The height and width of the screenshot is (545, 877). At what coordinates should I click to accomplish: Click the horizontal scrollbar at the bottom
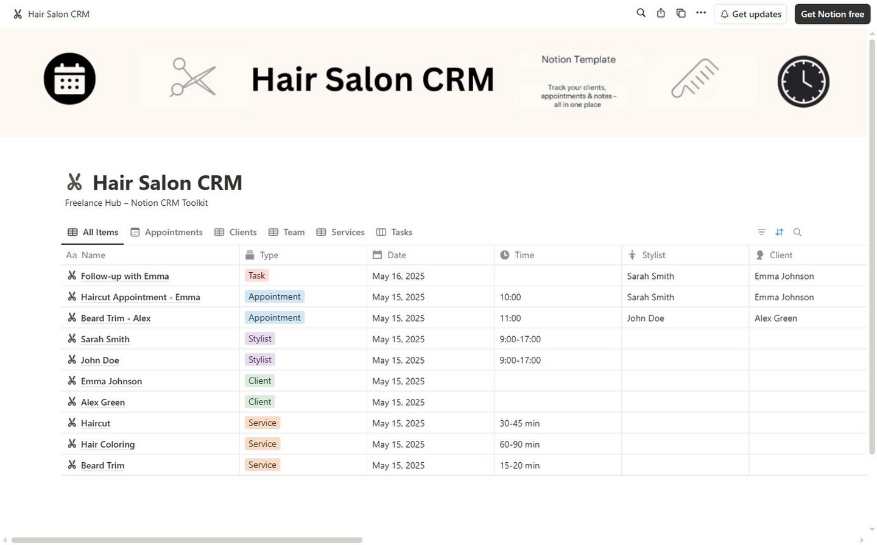pos(186,540)
